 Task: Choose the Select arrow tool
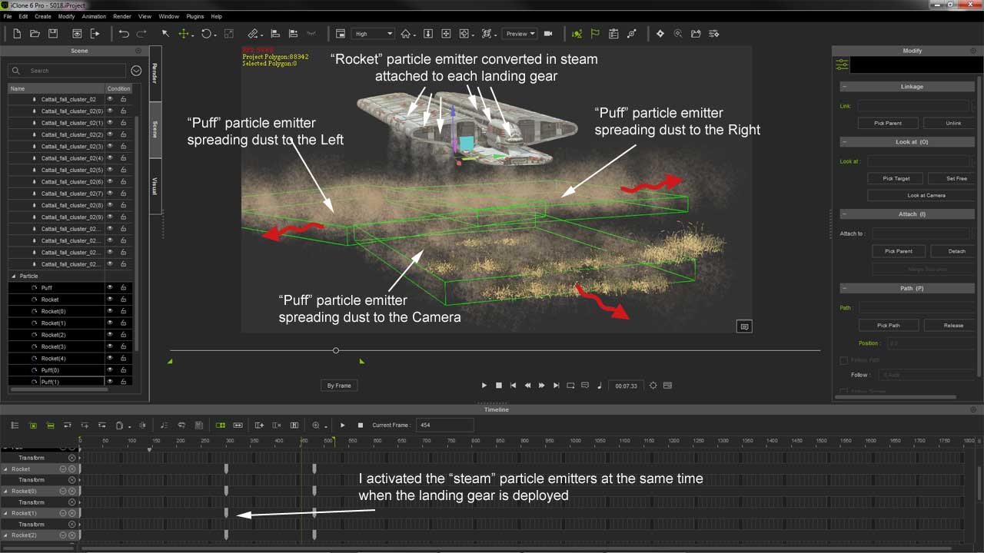tap(165, 34)
